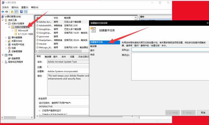Switch to the 常规 tab

pyautogui.click(x=39, y=56)
